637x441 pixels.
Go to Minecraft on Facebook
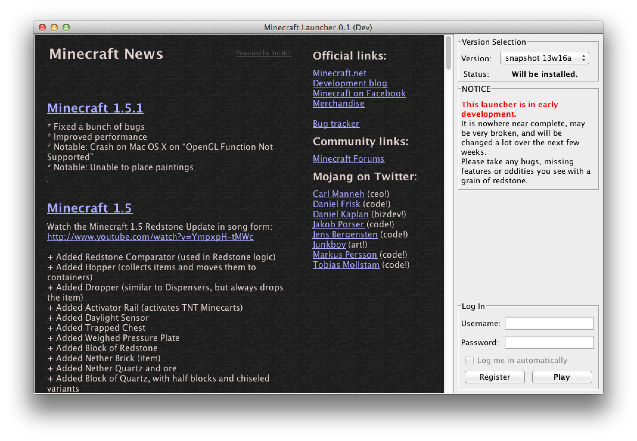tap(359, 93)
